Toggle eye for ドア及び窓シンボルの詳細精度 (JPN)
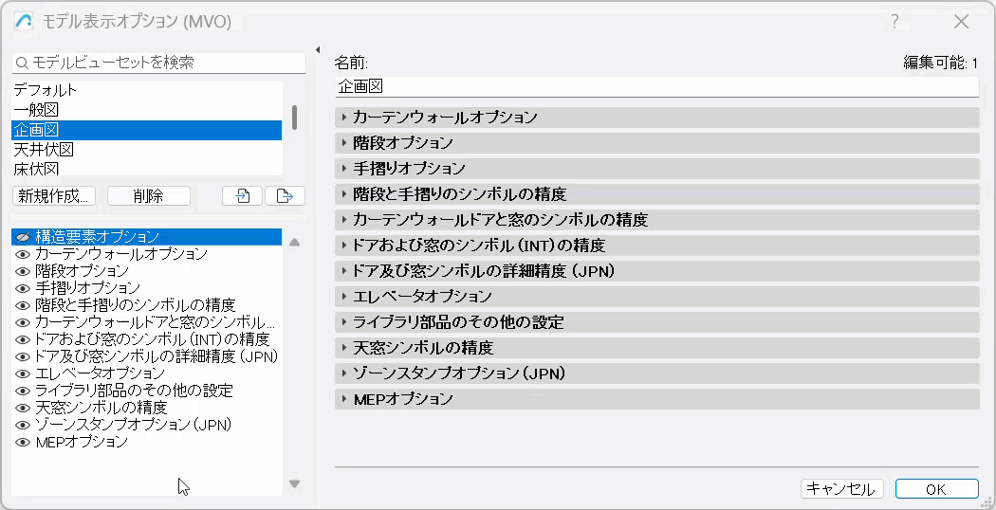This screenshot has width=996, height=510. coord(23,356)
